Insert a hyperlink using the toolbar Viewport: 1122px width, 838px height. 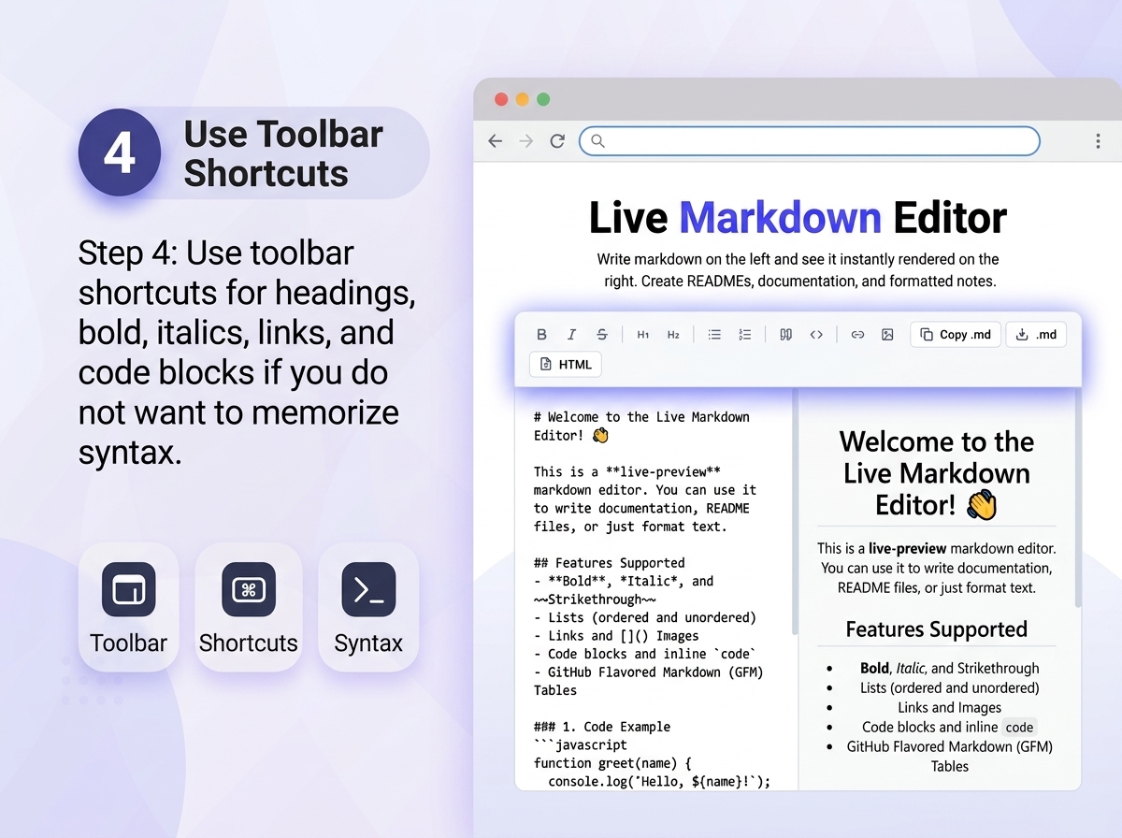857,335
